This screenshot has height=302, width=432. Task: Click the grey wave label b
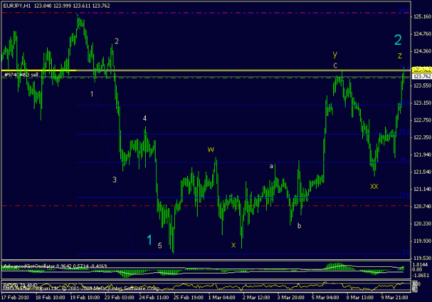click(299, 225)
